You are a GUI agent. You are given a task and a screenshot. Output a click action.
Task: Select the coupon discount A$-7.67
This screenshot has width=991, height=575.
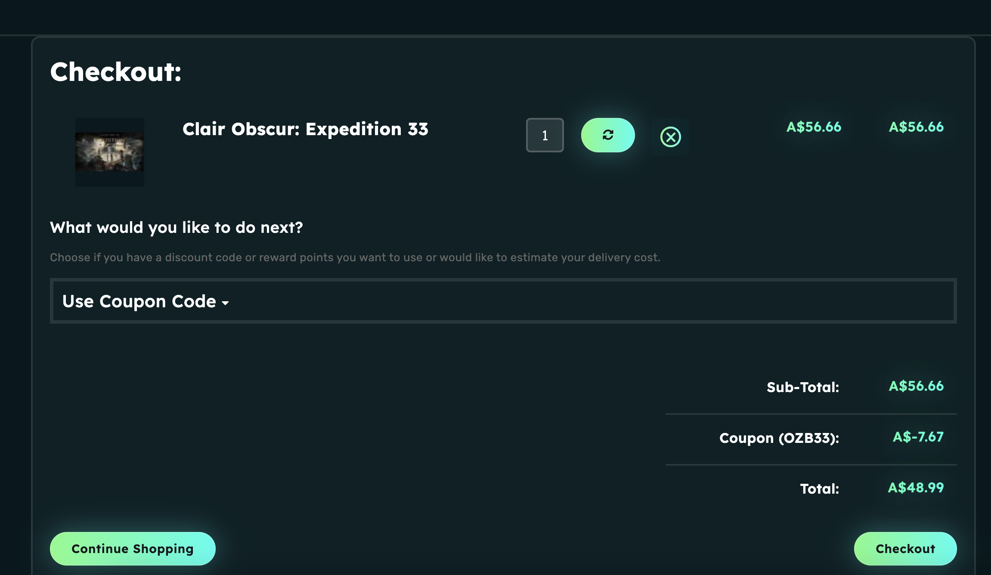point(918,437)
